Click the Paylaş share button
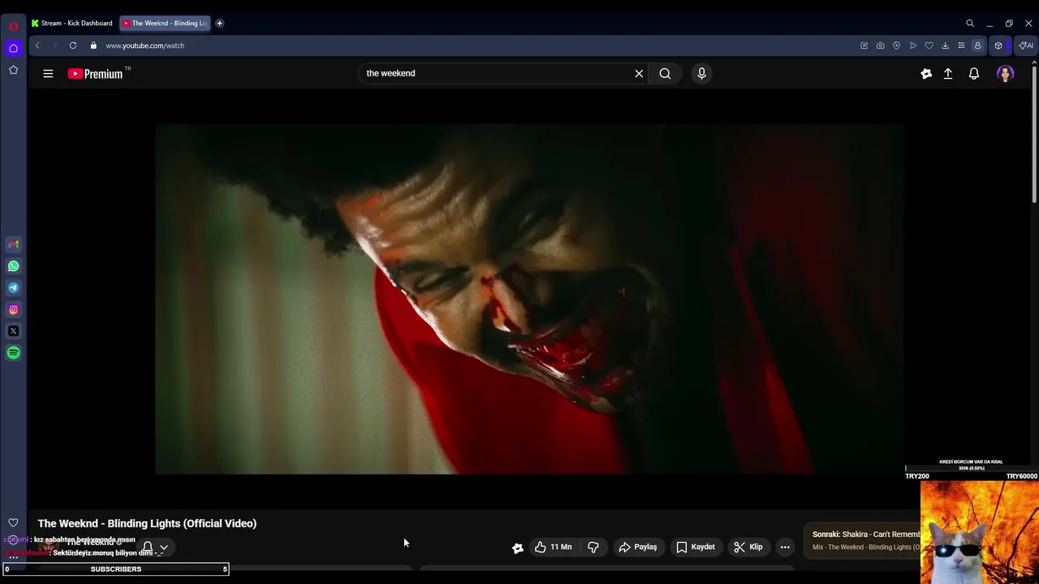This screenshot has width=1039, height=584. tap(638, 547)
